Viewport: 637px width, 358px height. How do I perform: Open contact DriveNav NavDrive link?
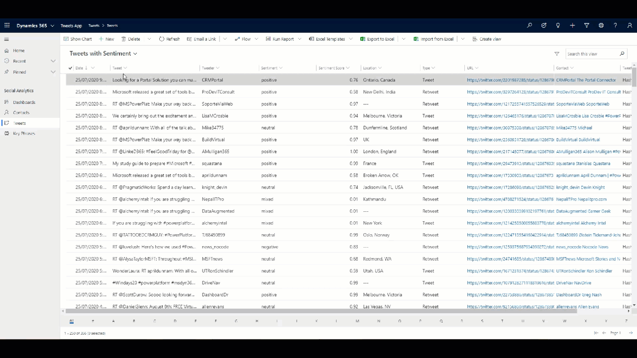573,283
